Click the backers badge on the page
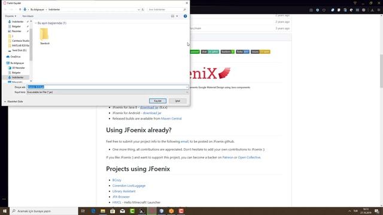 pyautogui.click(x=227, y=52)
